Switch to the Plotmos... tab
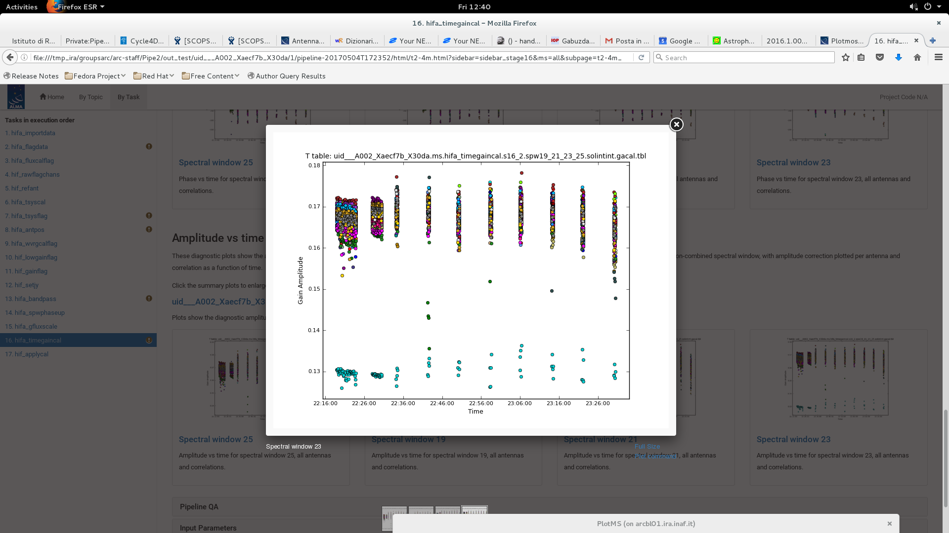The image size is (949, 533). 842,40
